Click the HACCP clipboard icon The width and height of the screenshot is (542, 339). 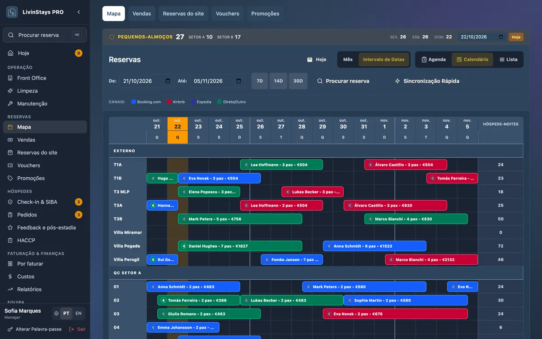(x=10, y=240)
